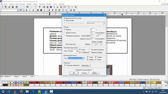The image size is (168, 94).
Task: Align paragraph text to the right
Action: [56, 10]
